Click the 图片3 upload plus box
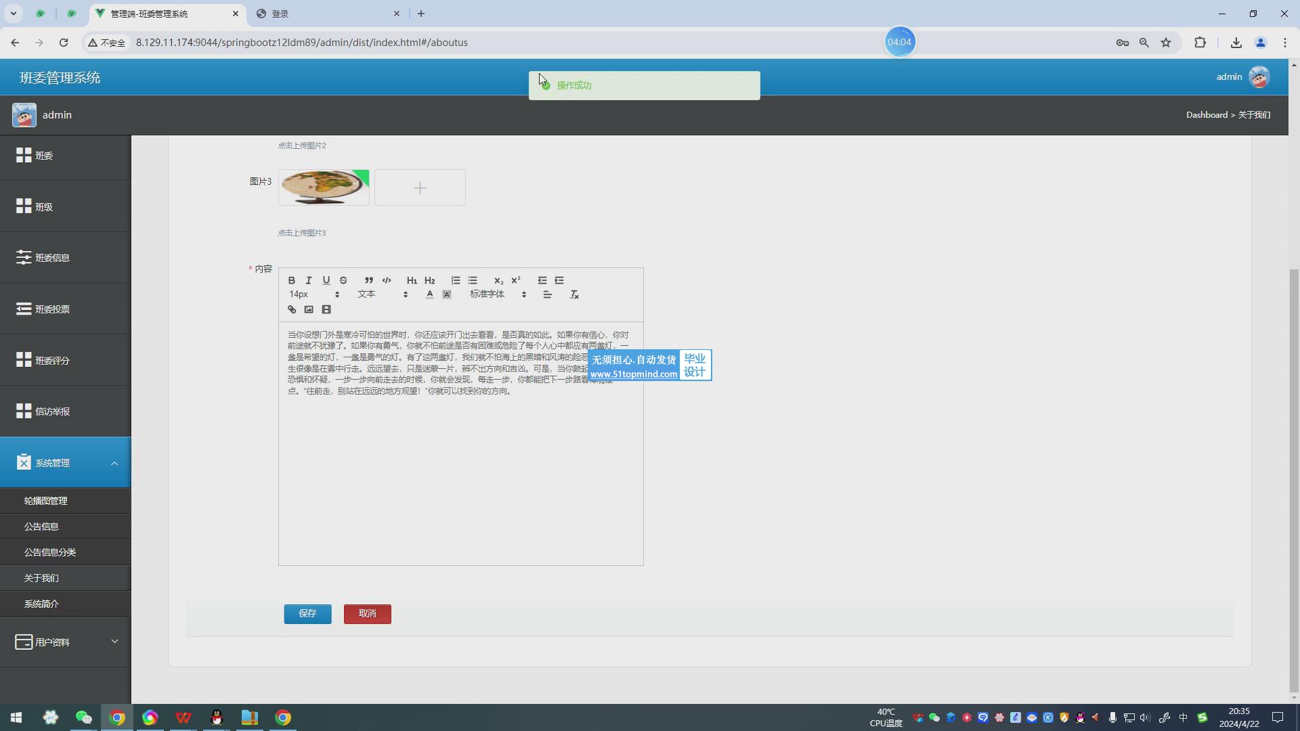The height and width of the screenshot is (731, 1300). point(420,188)
